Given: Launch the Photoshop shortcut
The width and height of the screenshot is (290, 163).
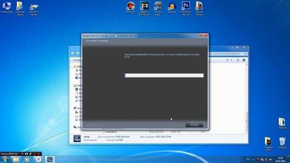Looking at the screenshot, I should pos(186,8).
